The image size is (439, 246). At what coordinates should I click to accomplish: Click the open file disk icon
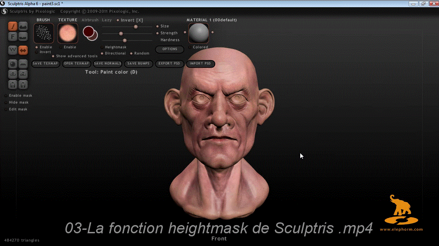(x=13, y=84)
